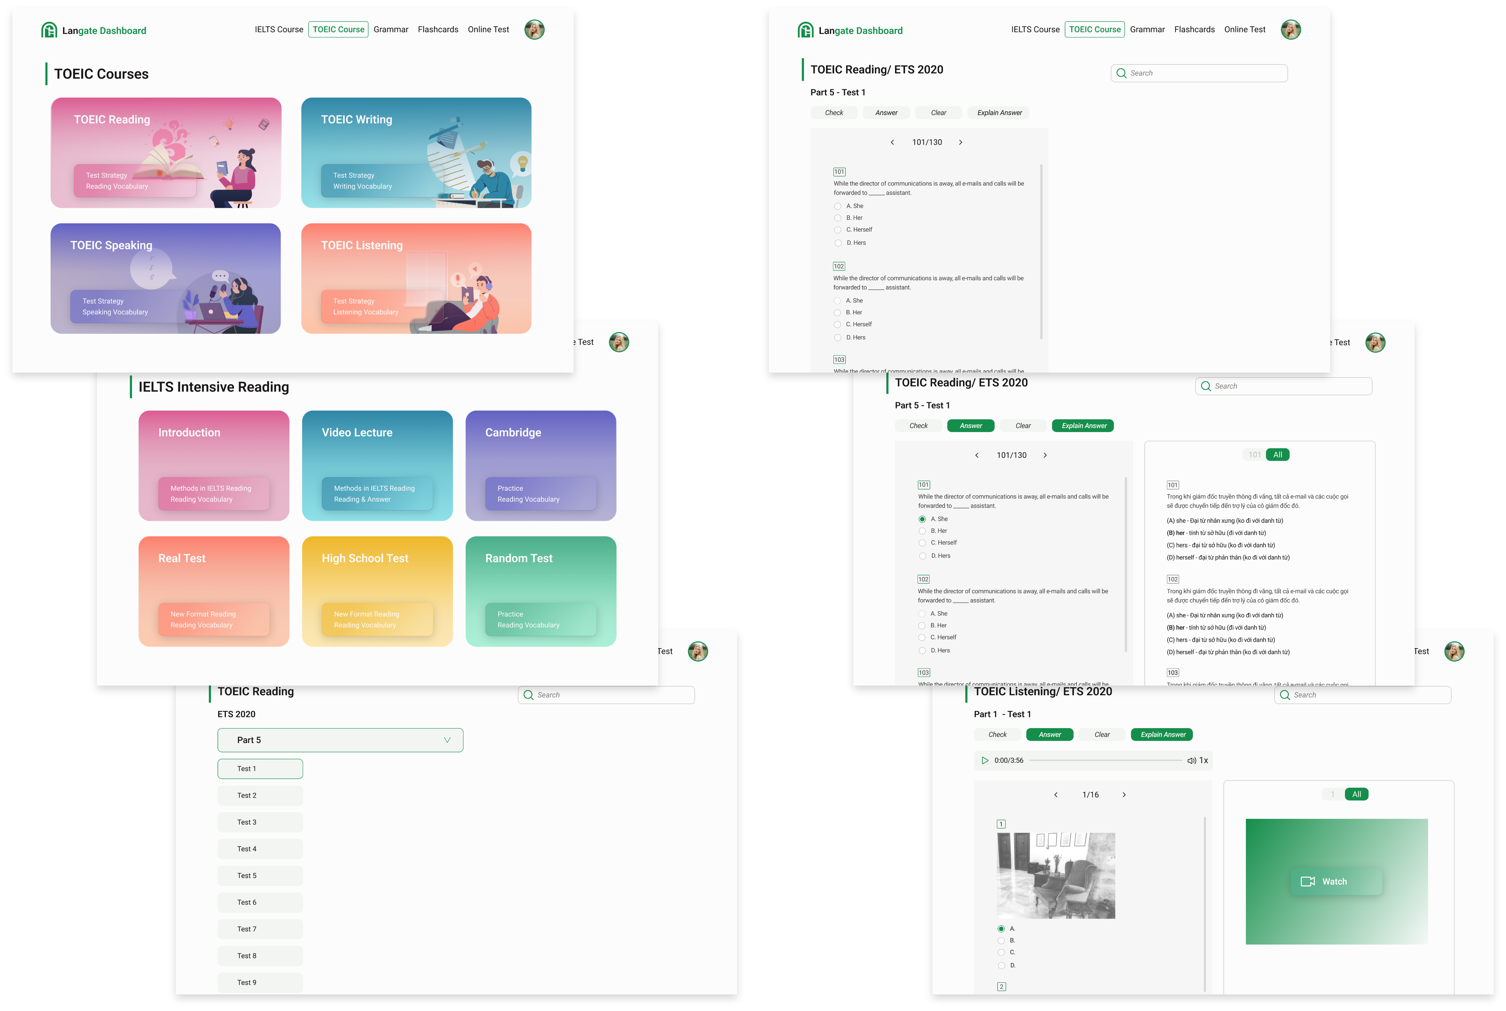Click Search field in top-right Reading window

click(1199, 73)
